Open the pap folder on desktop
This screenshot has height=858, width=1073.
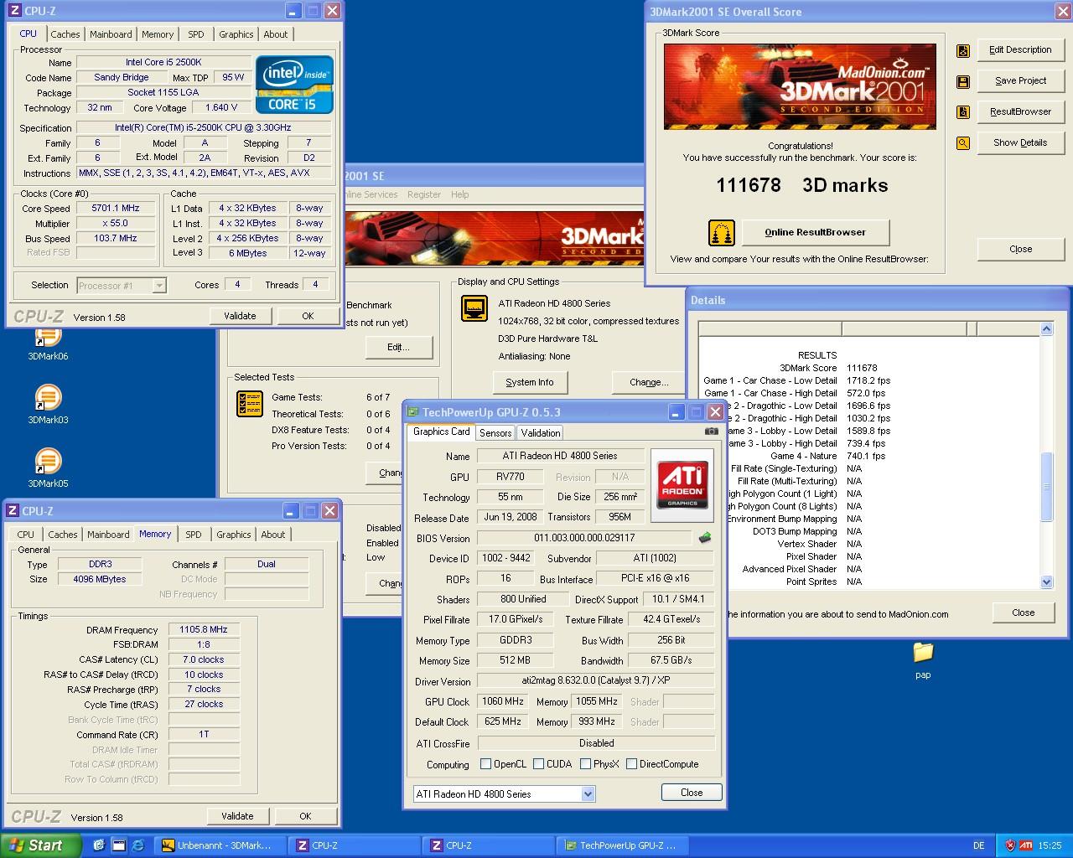[x=923, y=659]
